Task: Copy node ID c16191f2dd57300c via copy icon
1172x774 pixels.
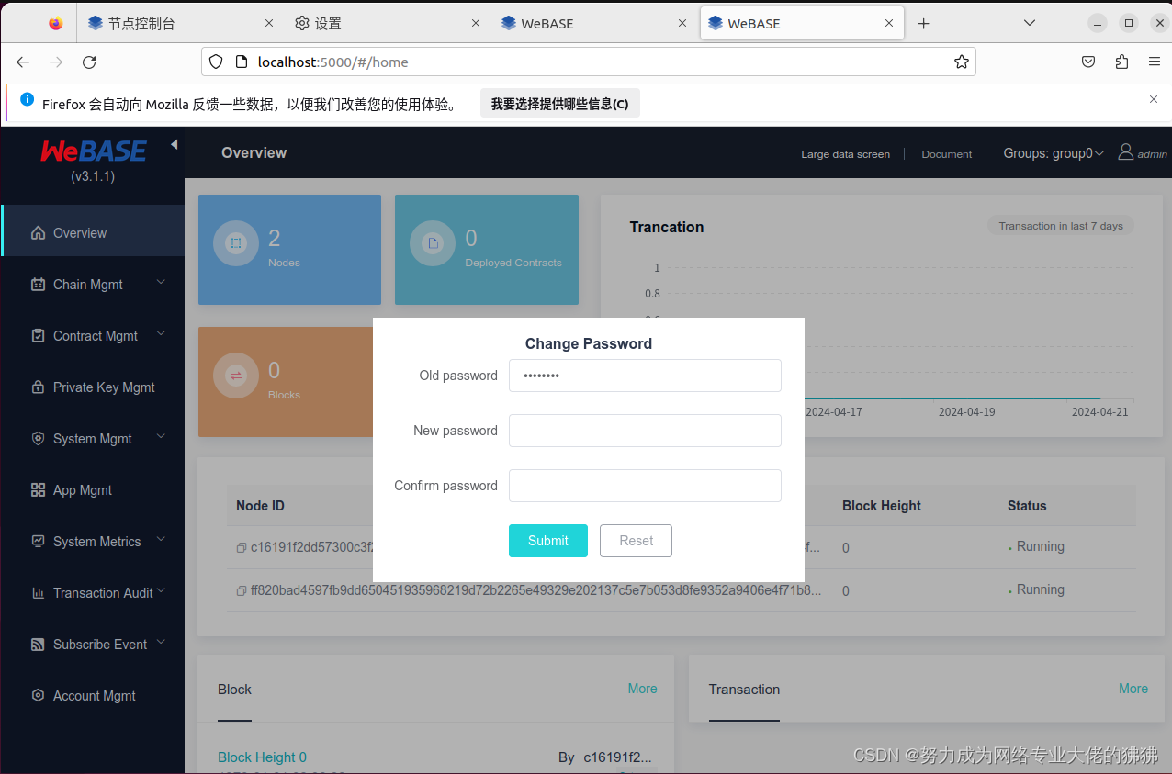Action: point(240,546)
